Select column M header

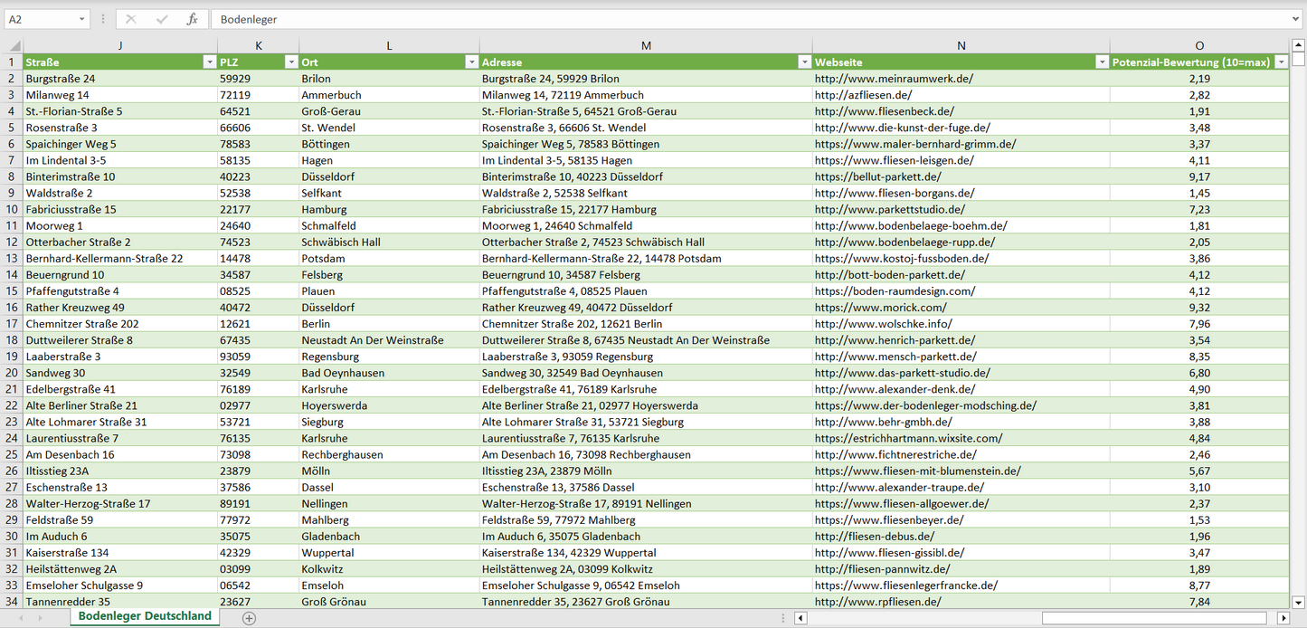point(646,45)
